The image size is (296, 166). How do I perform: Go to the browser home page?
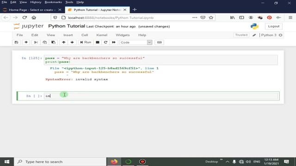click(x=34, y=18)
